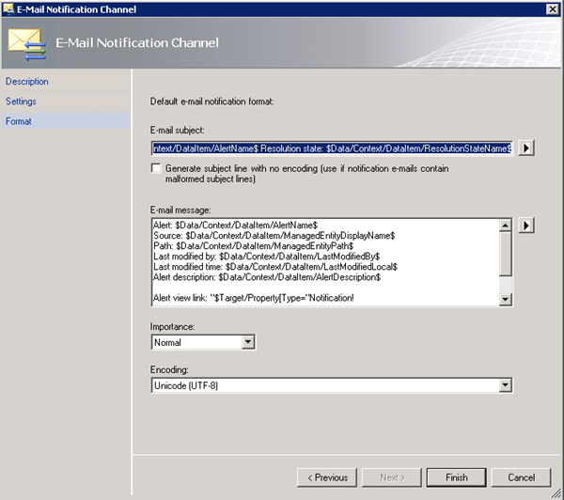This screenshot has width=564, height=500.
Task: Click the 'Source:' line in the message
Action: click(x=274, y=236)
